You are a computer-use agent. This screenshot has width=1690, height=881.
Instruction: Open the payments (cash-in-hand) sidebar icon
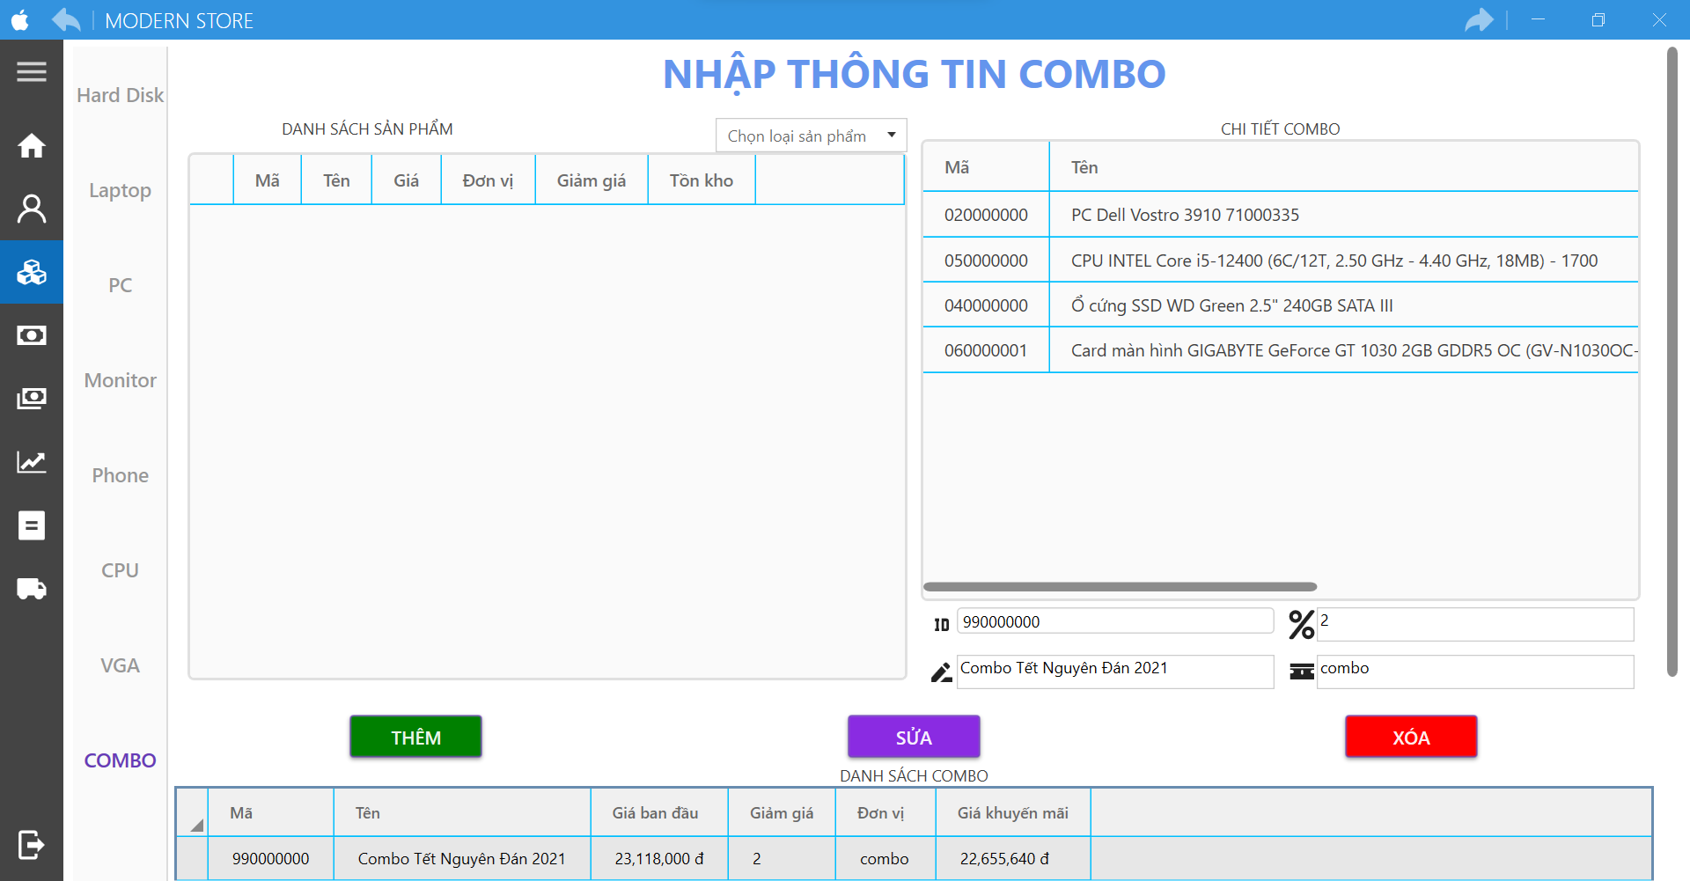coord(31,399)
